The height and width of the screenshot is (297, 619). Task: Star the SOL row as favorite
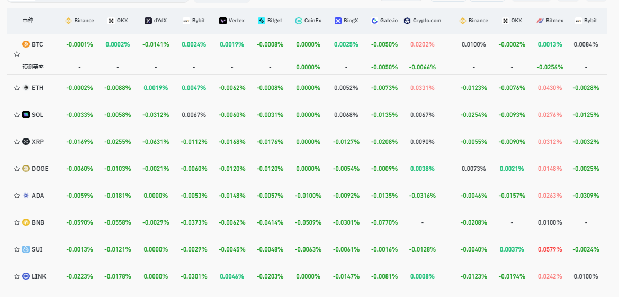point(16,115)
